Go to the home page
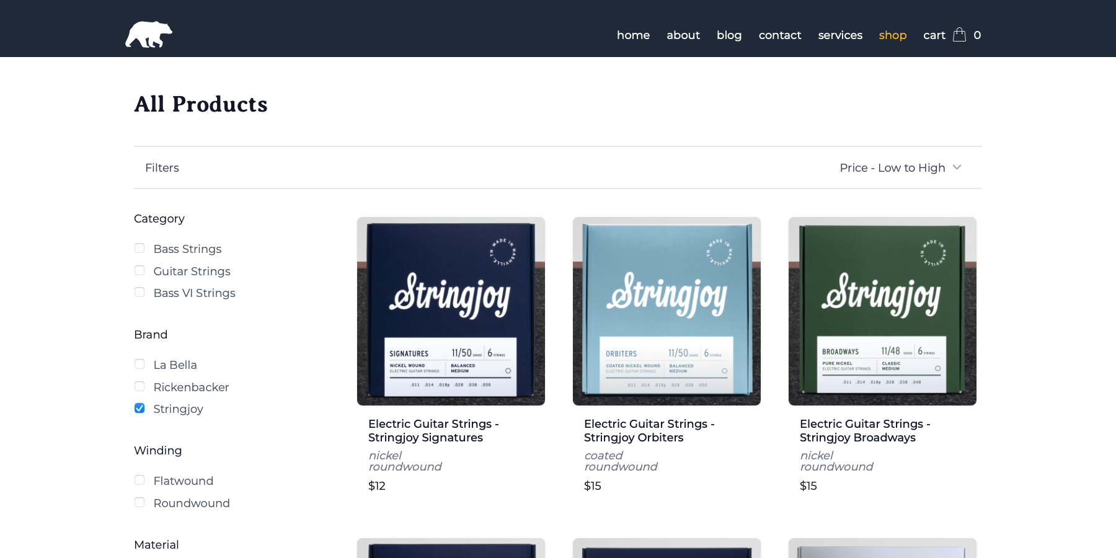 click(x=633, y=35)
